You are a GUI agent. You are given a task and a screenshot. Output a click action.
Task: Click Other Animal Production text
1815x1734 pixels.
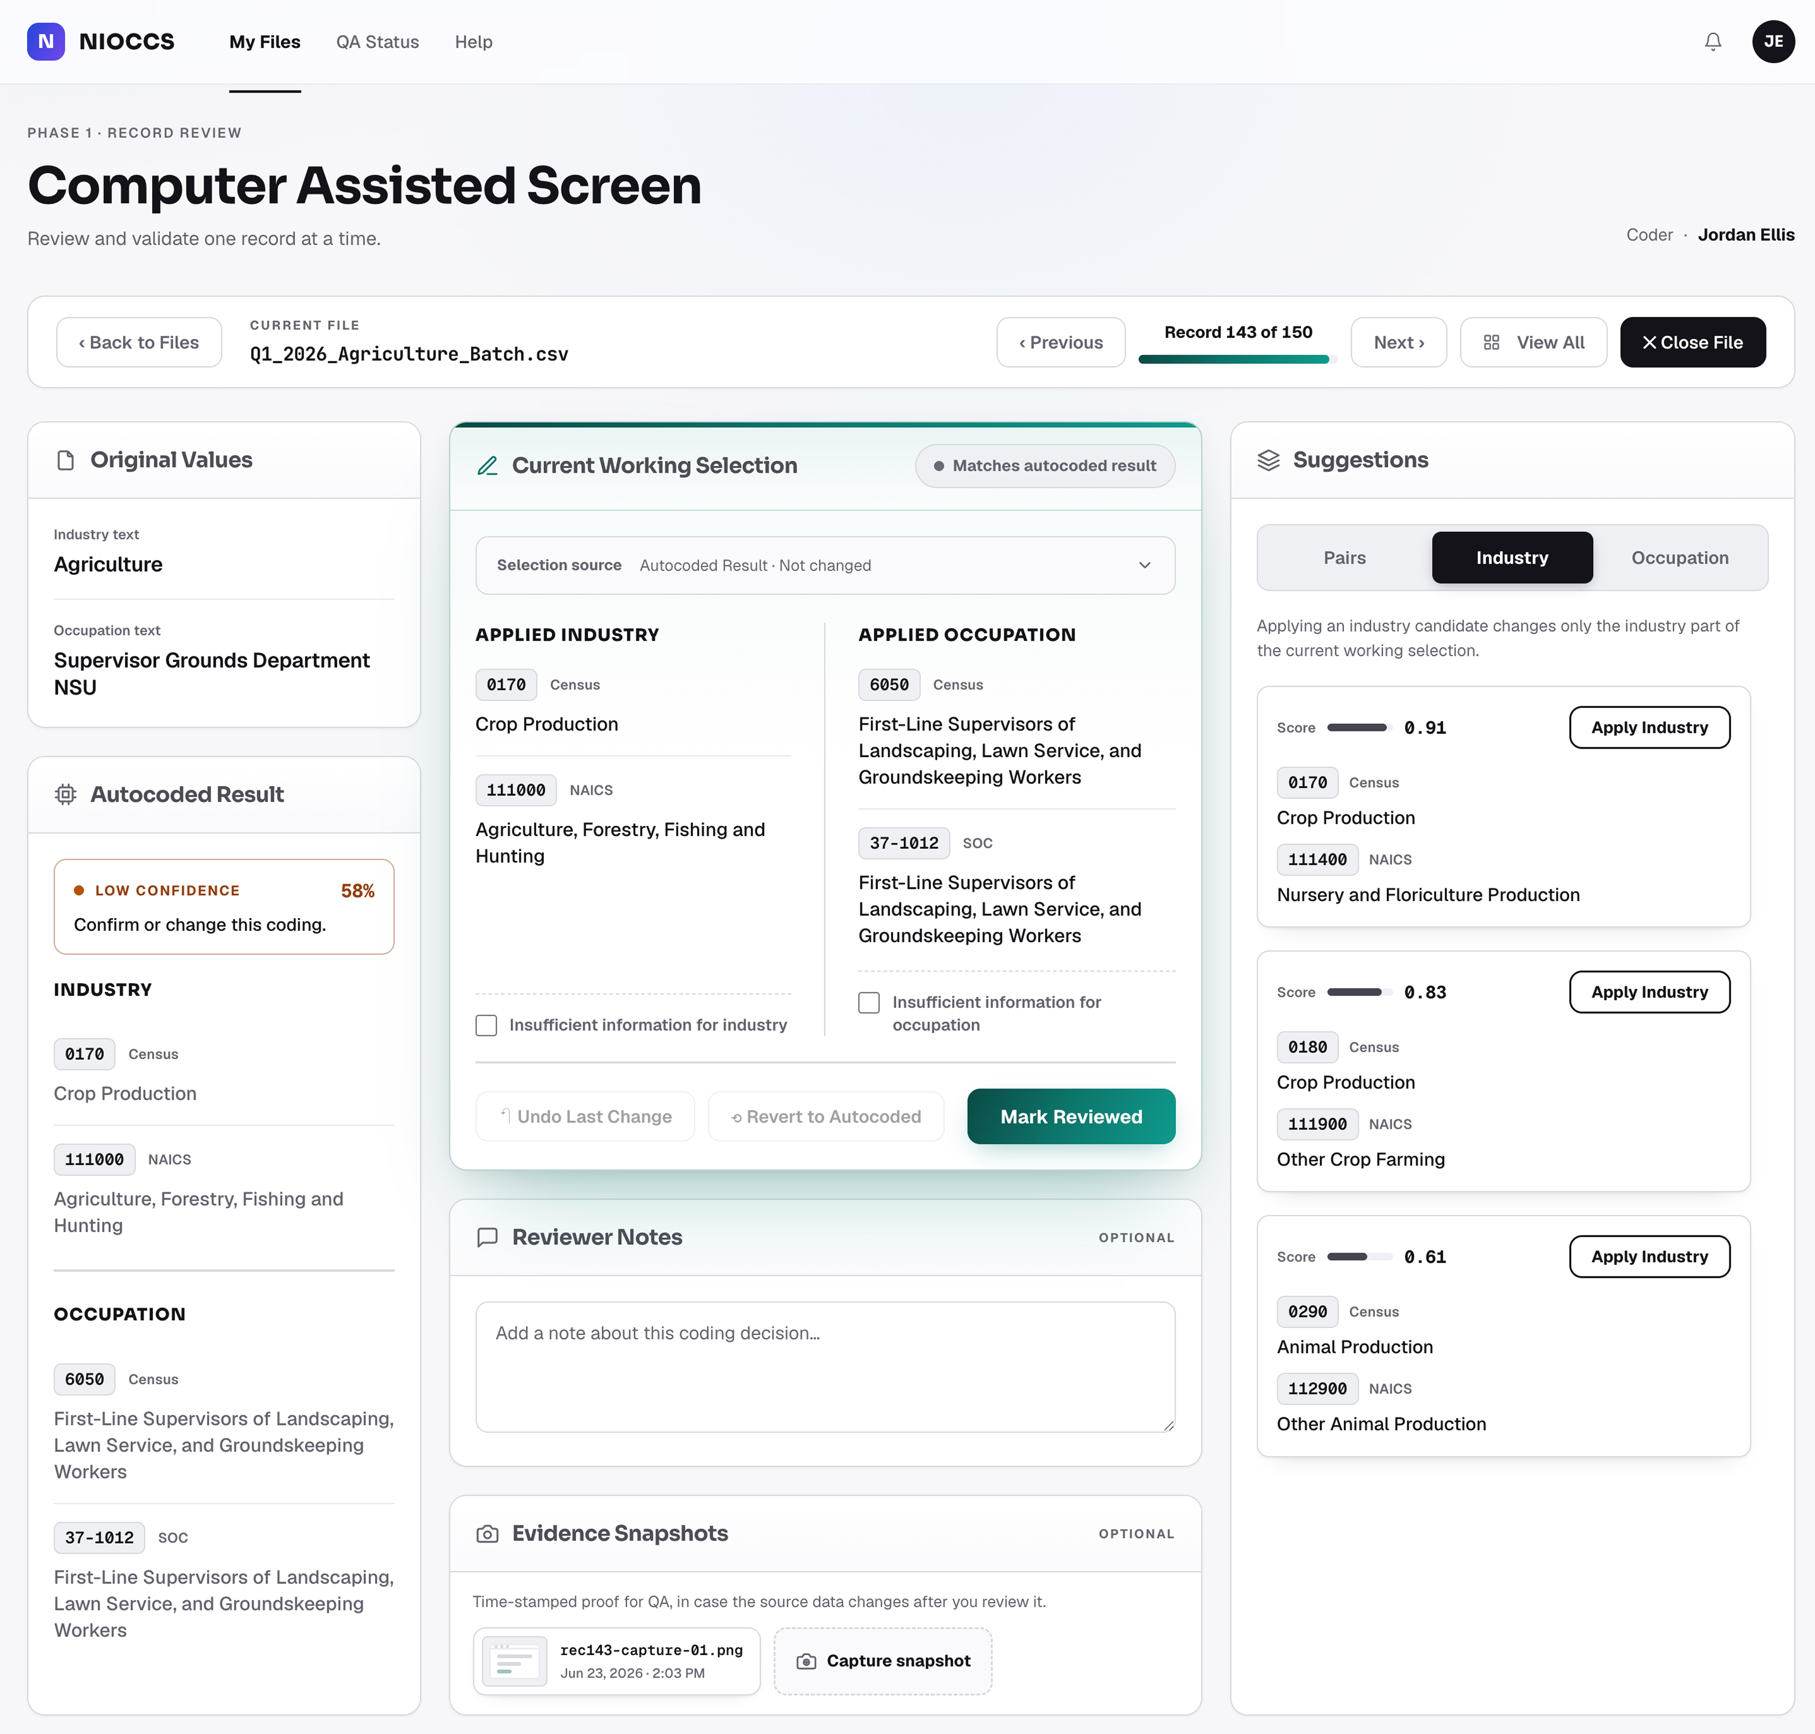click(x=1381, y=1424)
